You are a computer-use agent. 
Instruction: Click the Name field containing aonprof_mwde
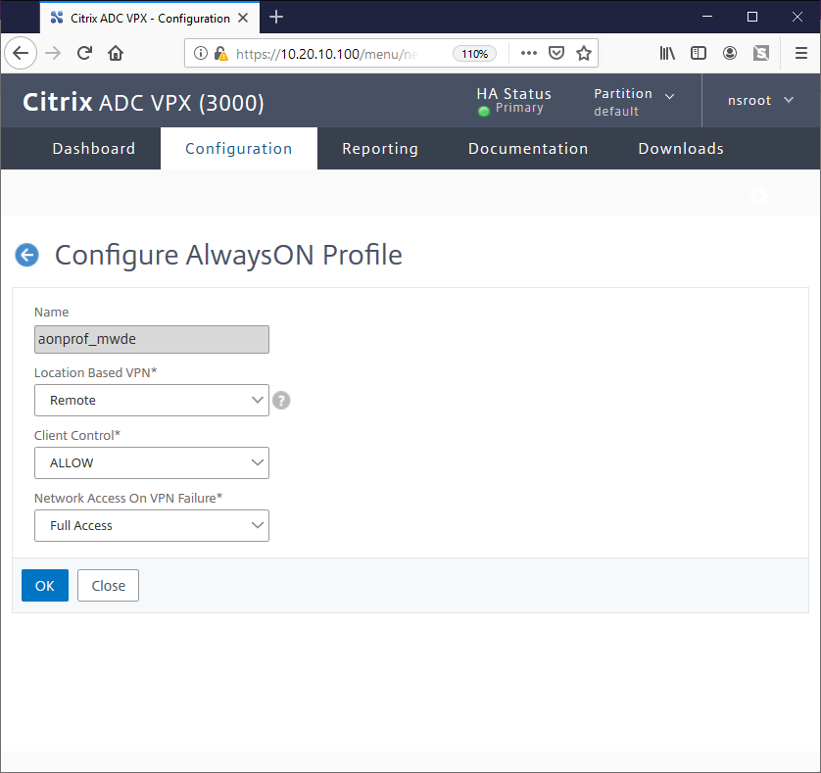pos(152,339)
